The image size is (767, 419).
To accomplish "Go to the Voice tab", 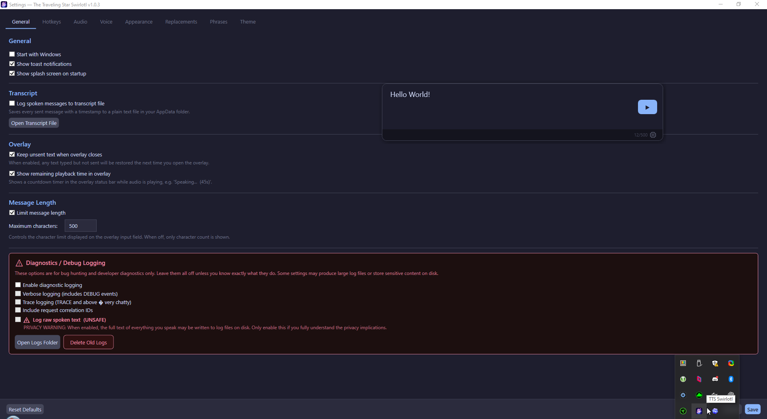I will coord(106,22).
